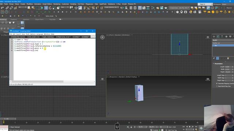The width and height of the screenshot is (234, 131).
Task: Click the Go to End playback button
Action: pyautogui.click(x=196, y=127)
